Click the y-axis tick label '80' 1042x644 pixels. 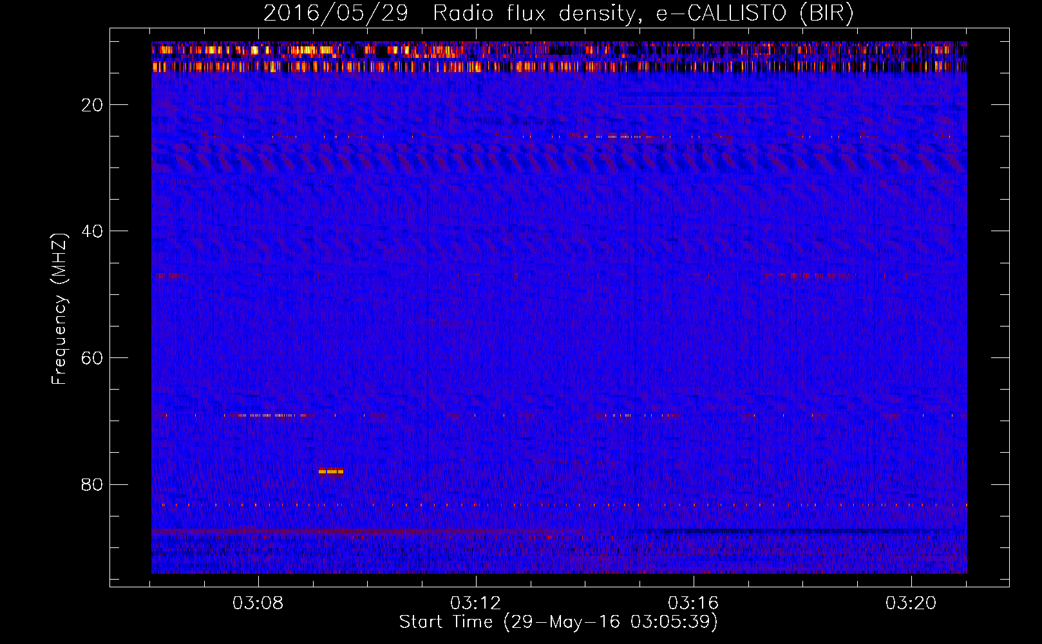click(92, 484)
